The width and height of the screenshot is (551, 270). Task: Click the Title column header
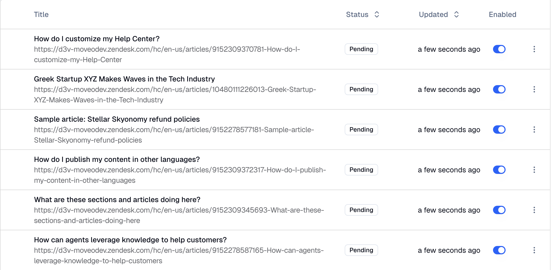[x=41, y=14]
